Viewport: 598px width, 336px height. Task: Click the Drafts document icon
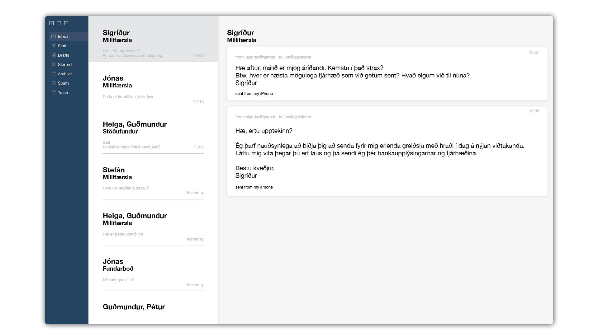pyautogui.click(x=54, y=55)
